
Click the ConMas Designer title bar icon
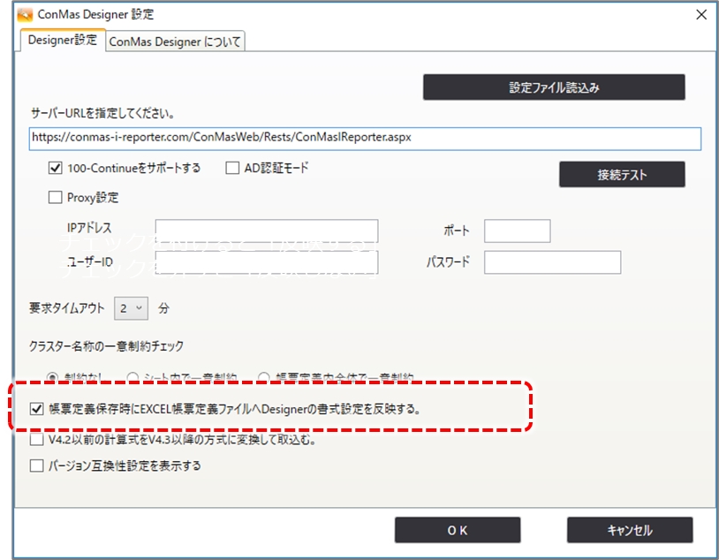[25, 15]
